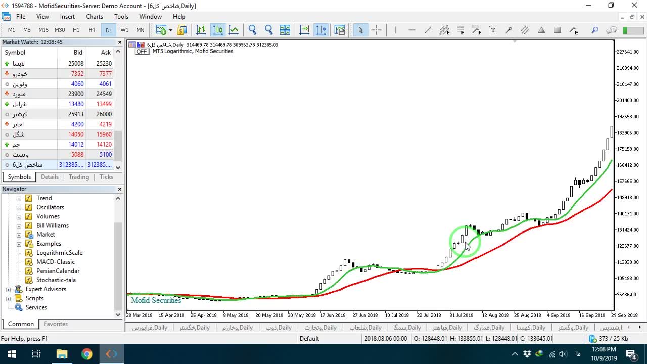Open the Tools menu
Image resolution: width=647 pixels, height=364 pixels.
click(x=121, y=16)
